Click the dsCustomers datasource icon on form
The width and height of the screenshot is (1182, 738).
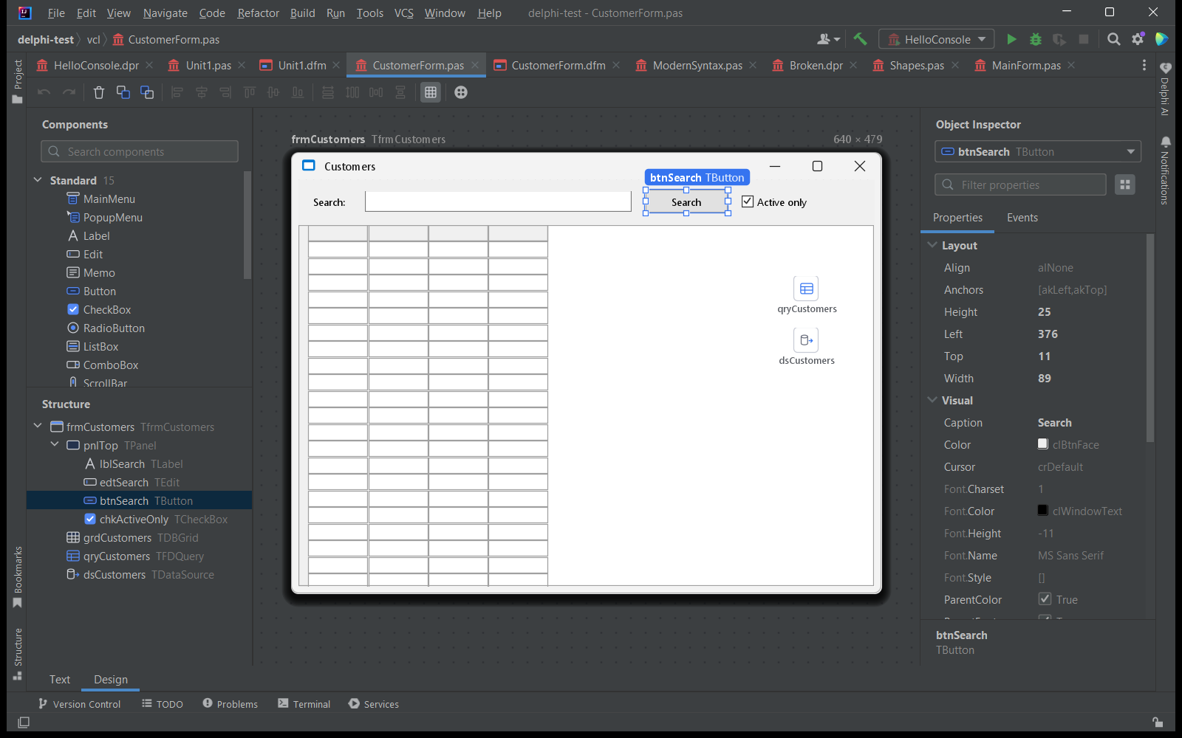click(x=807, y=340)
